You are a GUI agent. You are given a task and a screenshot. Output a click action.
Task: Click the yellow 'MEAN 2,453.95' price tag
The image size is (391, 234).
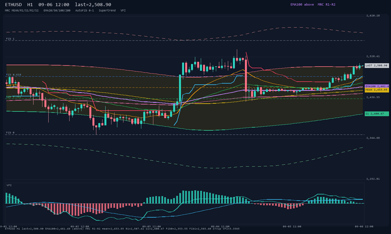pos(377,90)
